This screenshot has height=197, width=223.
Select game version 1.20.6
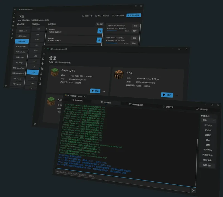tap(37, 40)
